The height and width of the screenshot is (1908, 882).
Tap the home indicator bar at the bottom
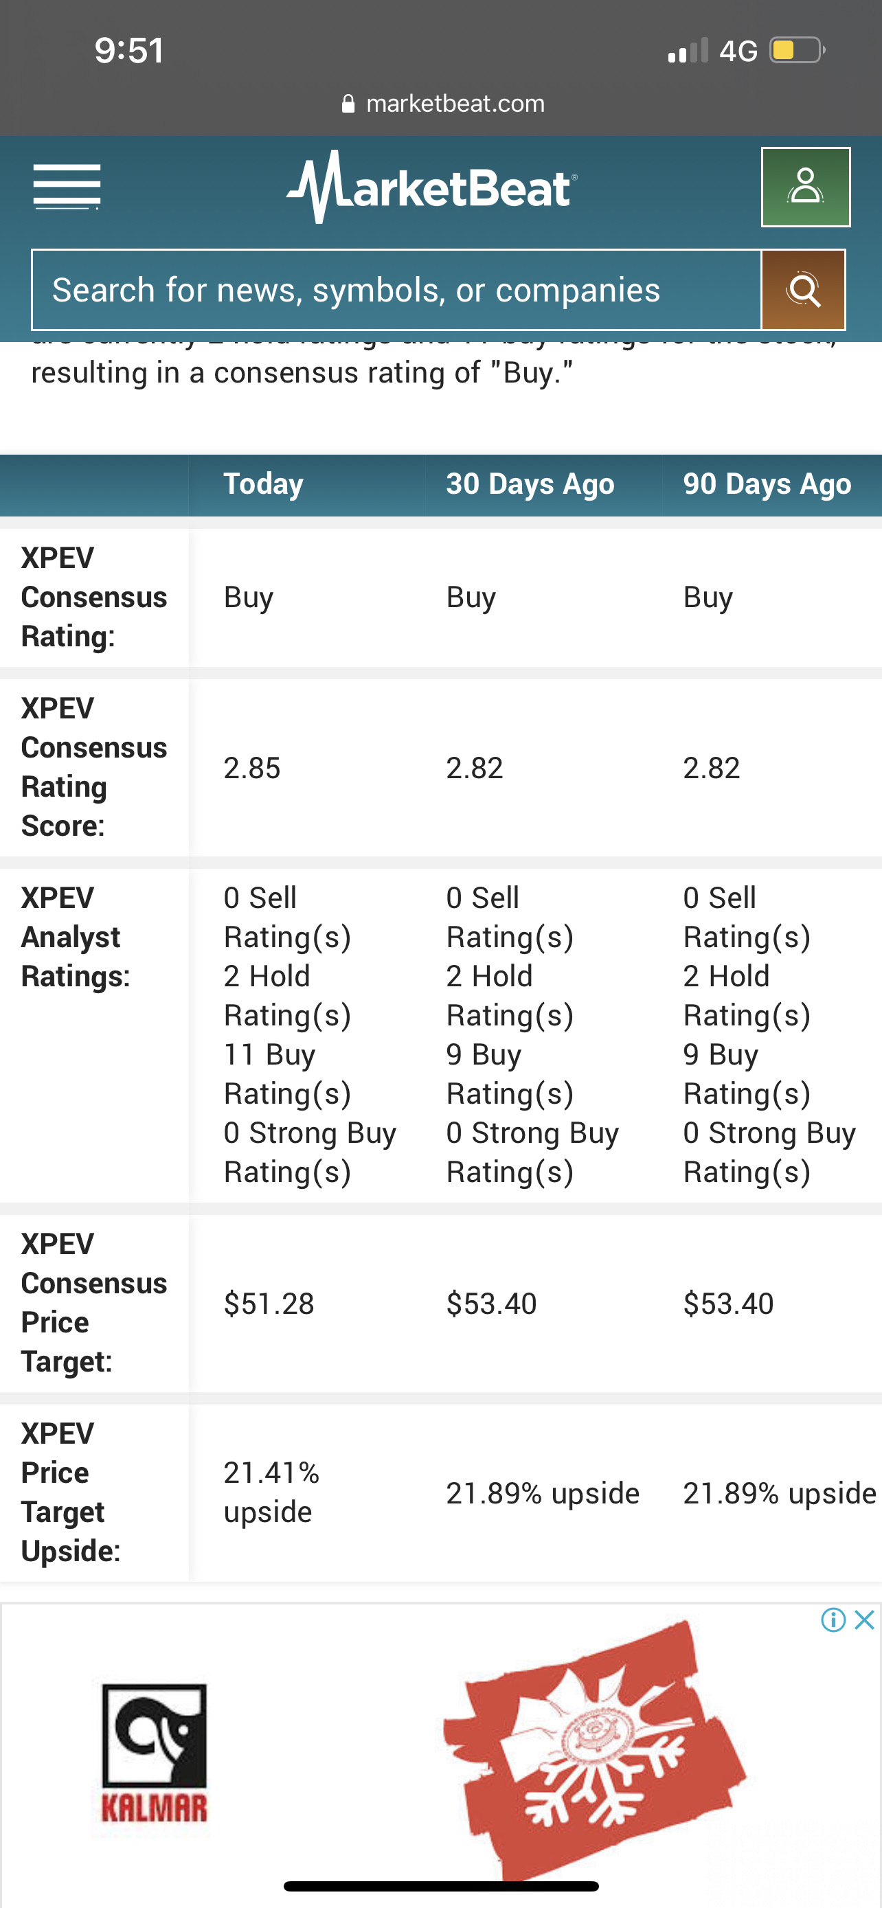[x=442, y=1887]
